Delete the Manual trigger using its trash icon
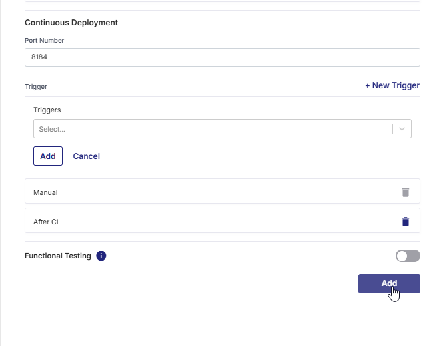This screenshot has height=346, width=447. [406, 192]
